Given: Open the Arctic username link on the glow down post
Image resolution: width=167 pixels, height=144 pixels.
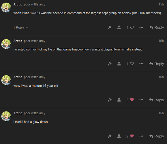Looking at the screenshot, I should [18, 113].
